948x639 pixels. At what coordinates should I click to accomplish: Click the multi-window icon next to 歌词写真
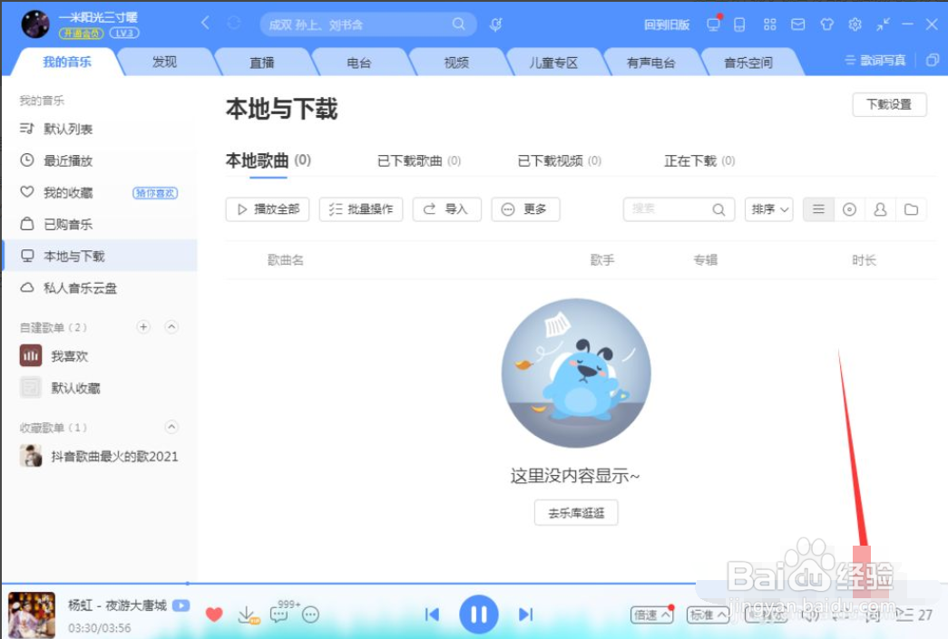pos(933,60)
